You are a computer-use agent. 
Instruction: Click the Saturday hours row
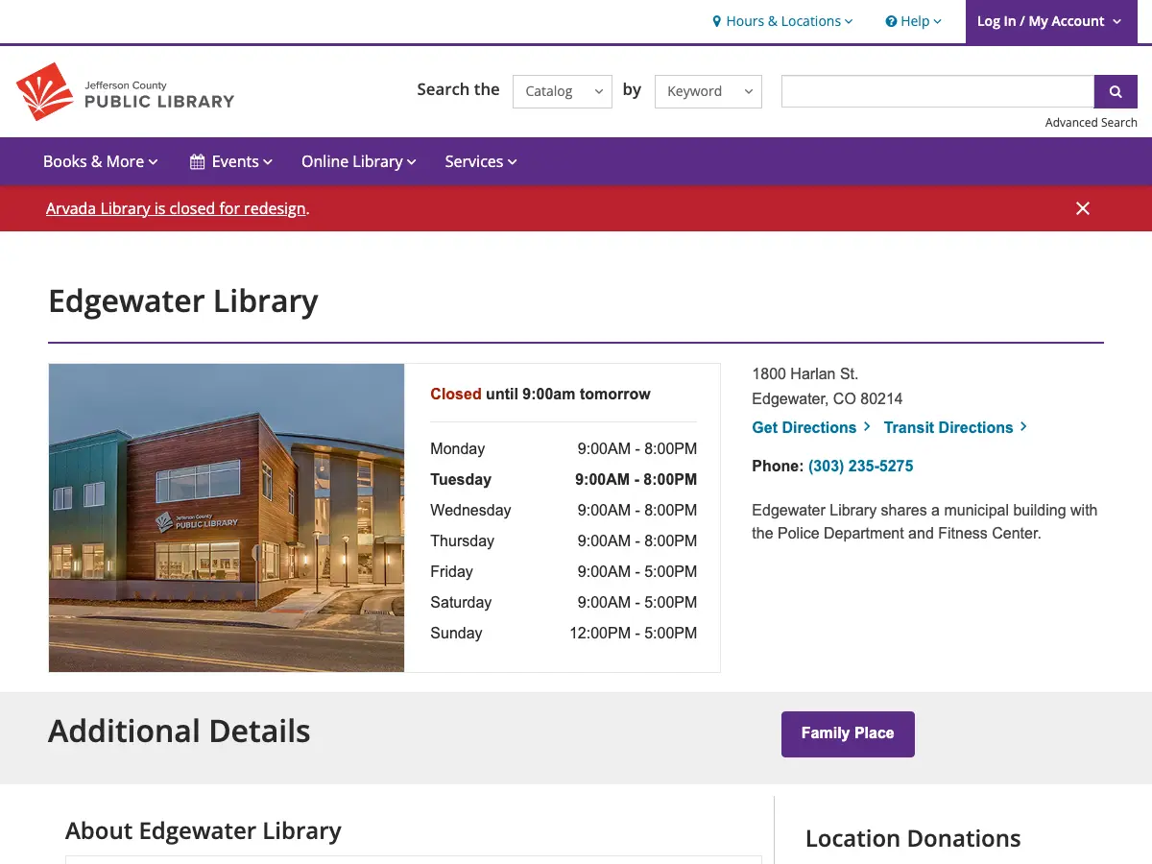coord(564,602)
